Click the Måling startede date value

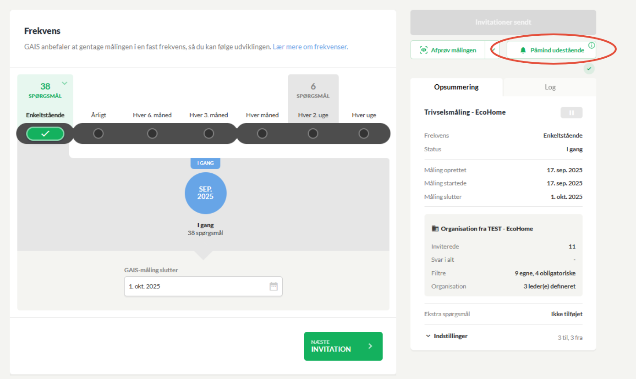click(565, 183)
